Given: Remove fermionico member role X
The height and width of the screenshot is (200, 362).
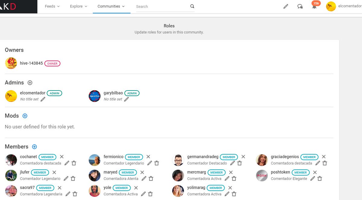Looking at the screenshot, I should click(148, 157).
